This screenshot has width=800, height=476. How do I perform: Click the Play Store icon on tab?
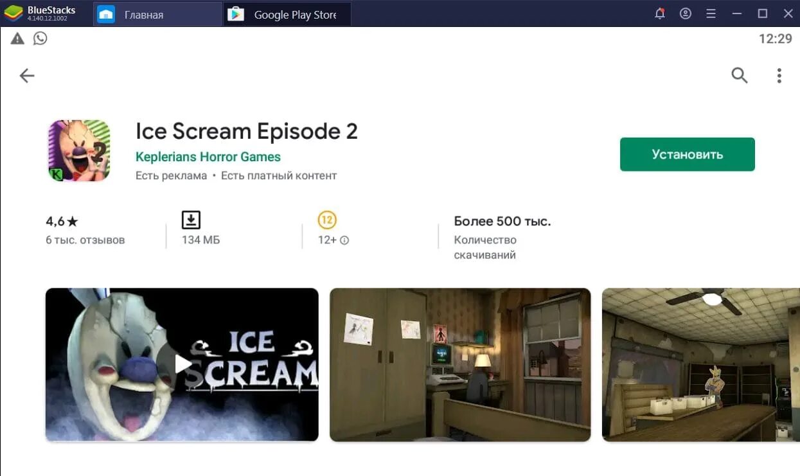tap(236, 14)
